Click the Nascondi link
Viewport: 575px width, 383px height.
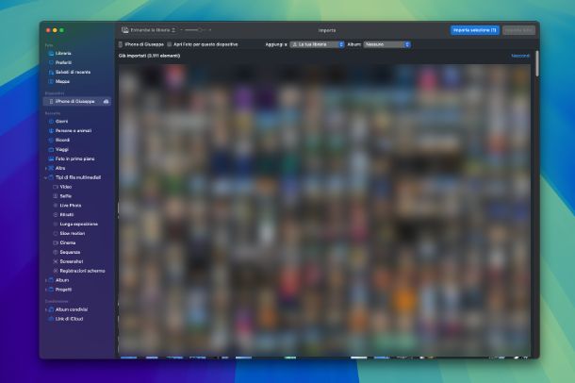click(x=520, y=56)
